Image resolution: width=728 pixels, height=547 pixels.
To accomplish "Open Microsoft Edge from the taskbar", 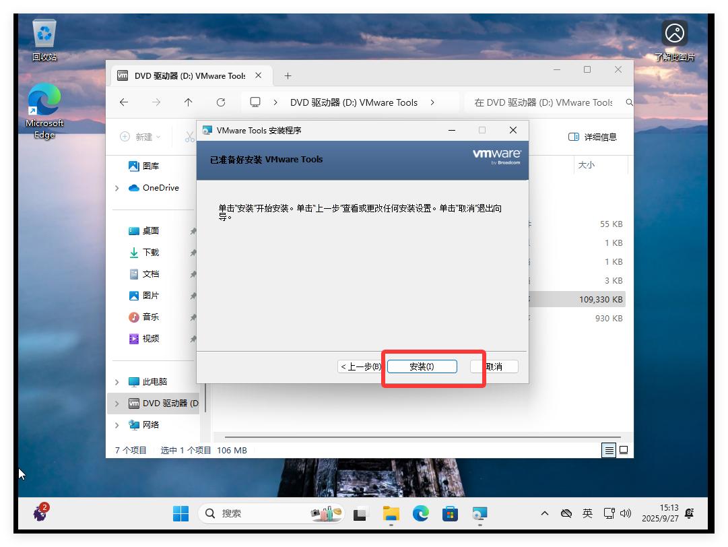I will [420, 513].
